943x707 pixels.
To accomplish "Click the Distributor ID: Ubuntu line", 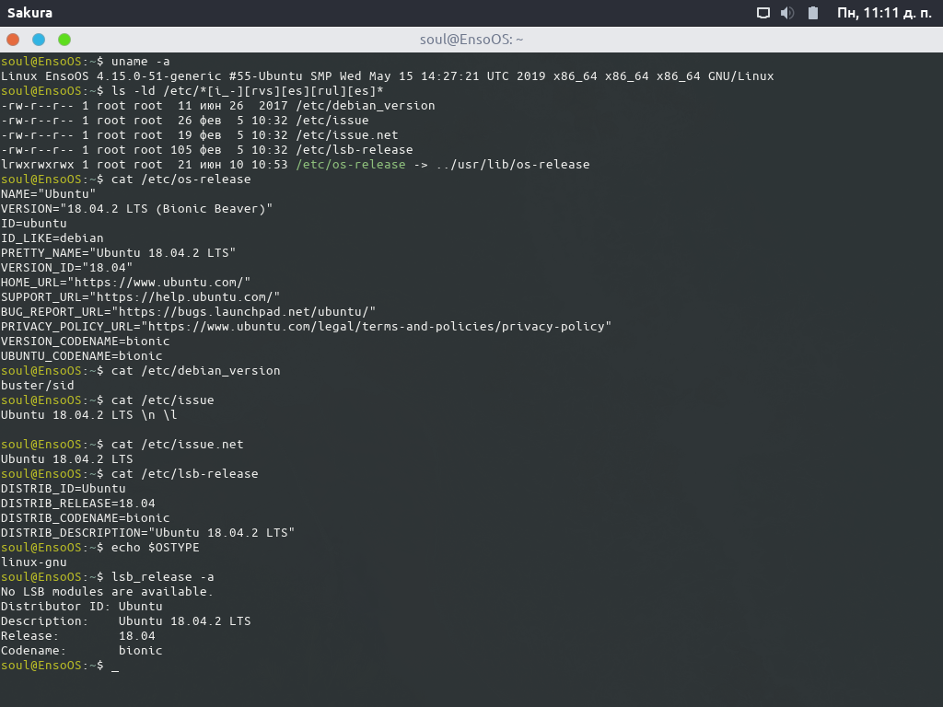I will coord(81,607).
